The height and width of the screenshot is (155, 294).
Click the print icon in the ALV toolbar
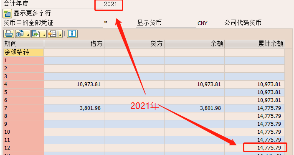click(x=9, y=34)
